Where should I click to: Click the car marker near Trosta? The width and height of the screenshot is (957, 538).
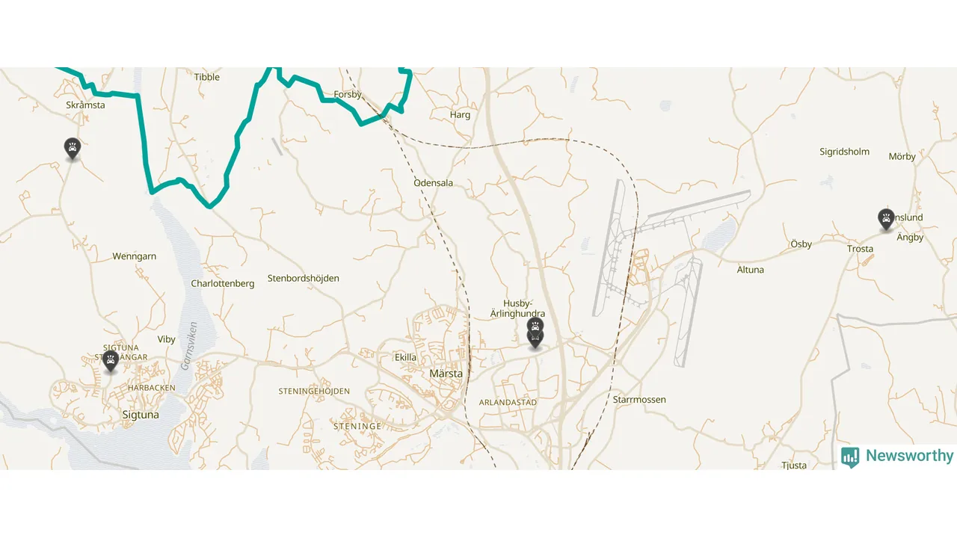pyautogui.click(x=886, y=220)
